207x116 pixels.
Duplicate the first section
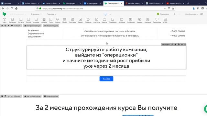[5, 26]
